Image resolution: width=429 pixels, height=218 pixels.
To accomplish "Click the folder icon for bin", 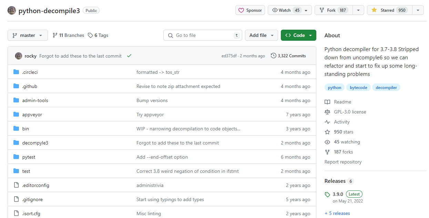I will pyautogui.click(x=16, y=129).
